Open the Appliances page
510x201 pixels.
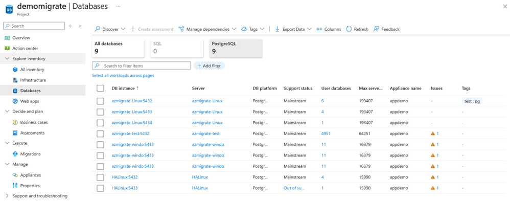click(x=31, y=175)
